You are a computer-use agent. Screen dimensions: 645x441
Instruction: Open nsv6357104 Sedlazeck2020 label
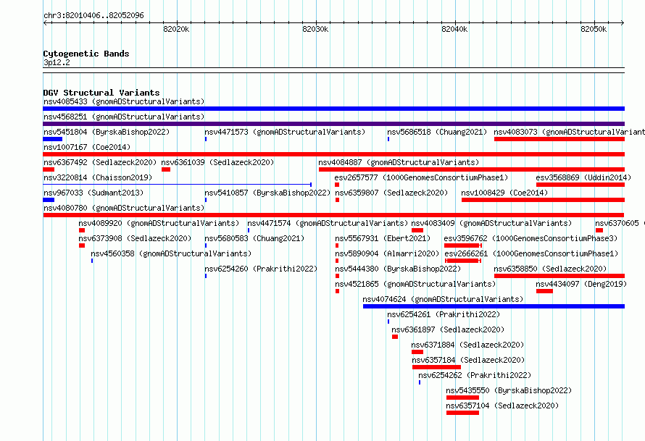point(502,406)
